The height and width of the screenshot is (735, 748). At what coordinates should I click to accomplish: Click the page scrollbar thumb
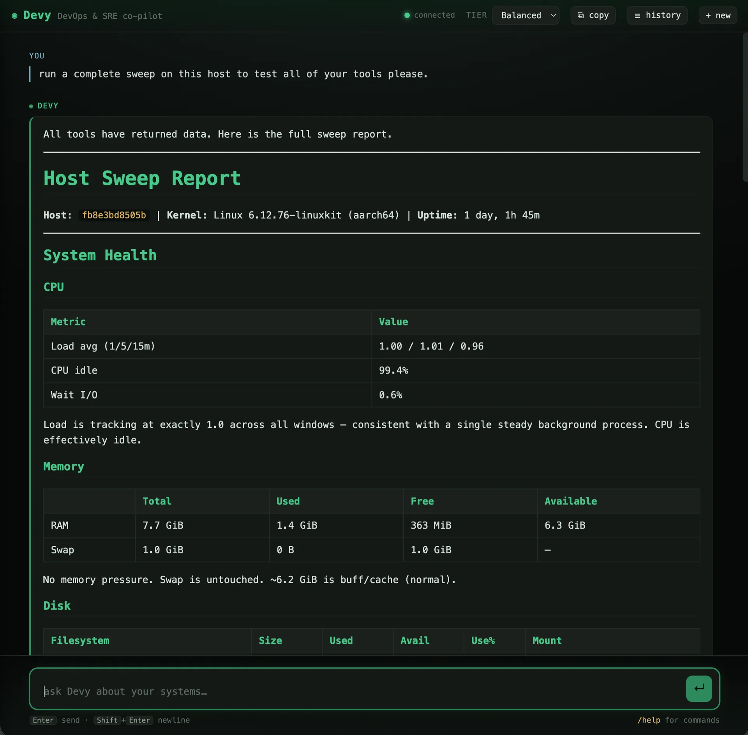point(745,107)
